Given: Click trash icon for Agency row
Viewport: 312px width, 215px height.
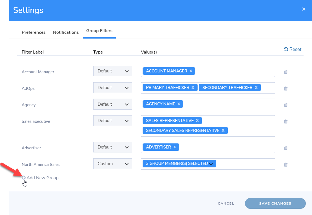Looking at the screenshot, I should pyautogui.click(x=286, y=105).
